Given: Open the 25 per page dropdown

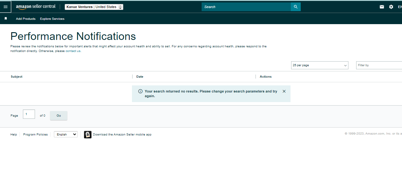Looking at the screenshot, I should click(x=320, y=65).
